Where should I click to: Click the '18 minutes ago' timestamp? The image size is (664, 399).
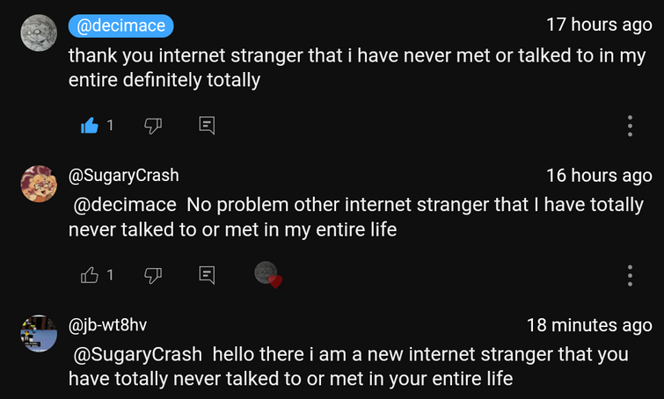(x=589, y=325)
